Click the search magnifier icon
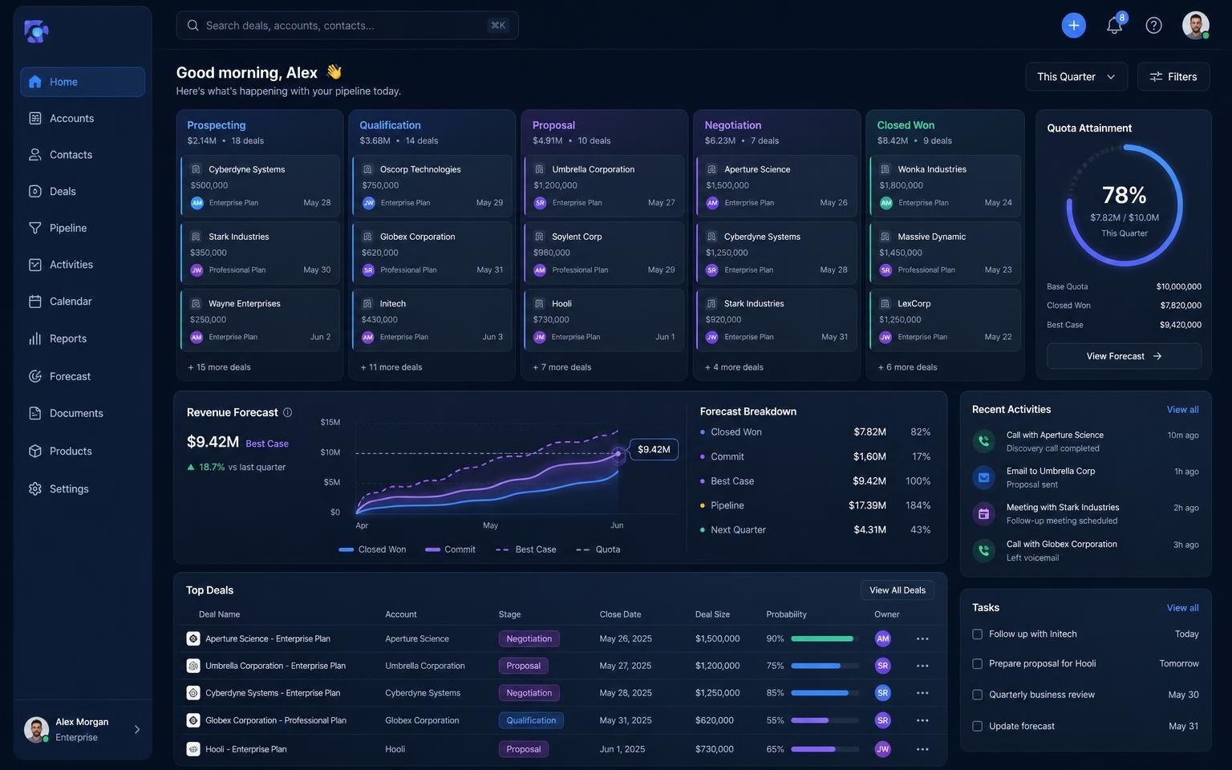 193,26
